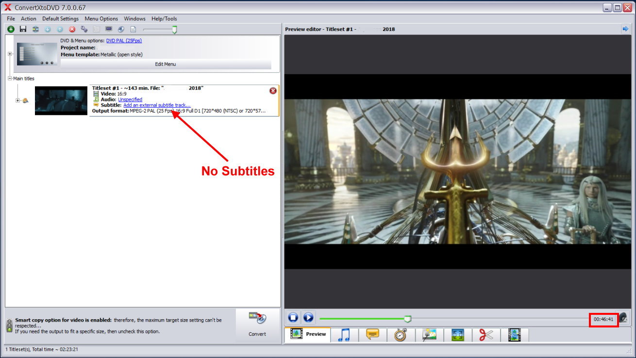Open the film strip merge tab
The image size is (636, 358).
515,335
